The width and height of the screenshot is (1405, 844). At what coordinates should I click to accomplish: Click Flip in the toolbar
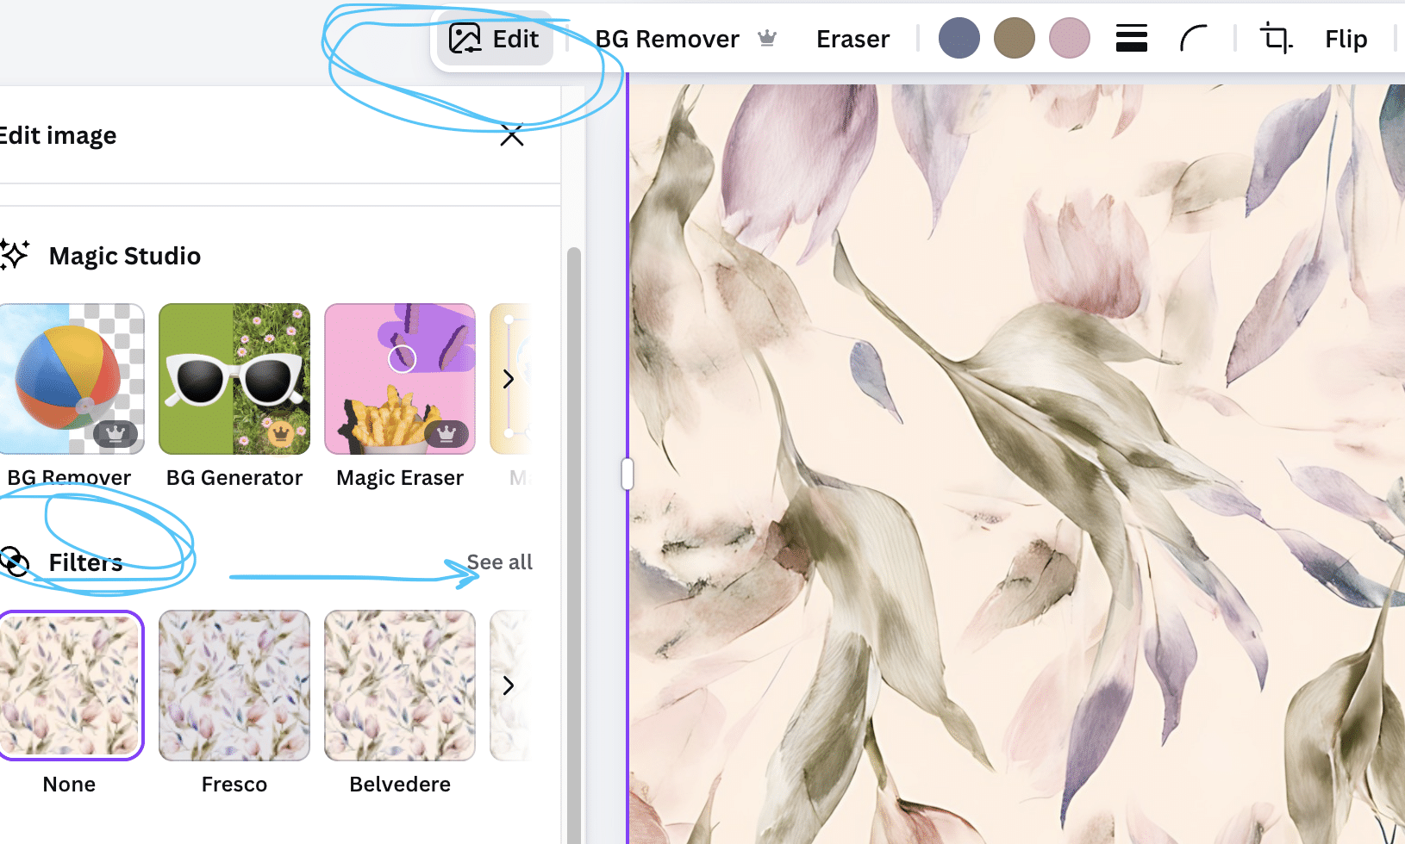pyautogui.click(x=1346, y=39)
